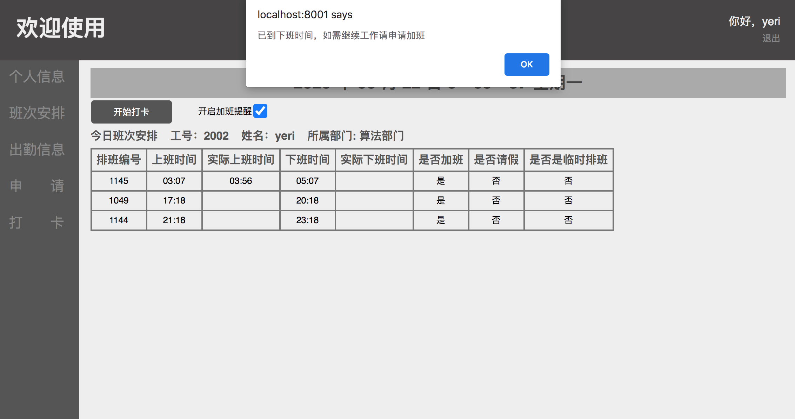Viewport: 795px width, 419px height.
Task: Open the 个人信息 personal info sidebar item
Action: (x=37, y=77)
